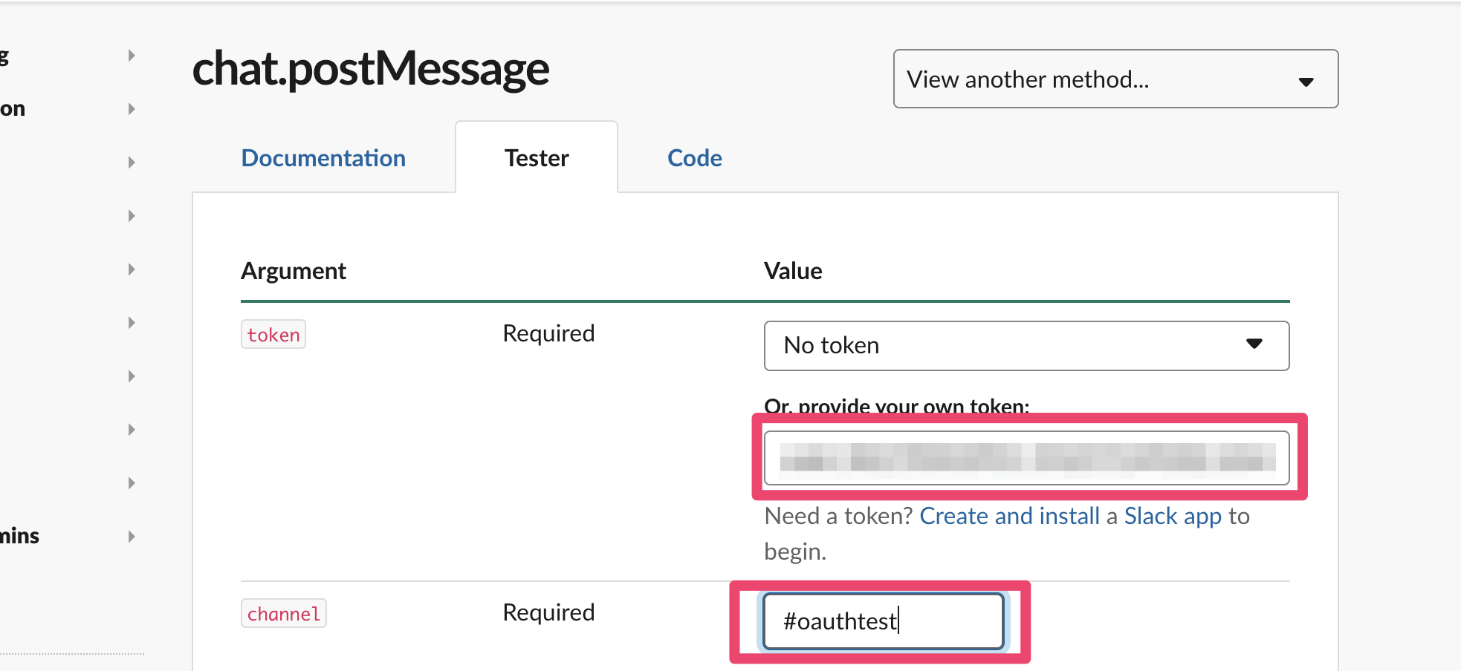Select the Tester tab
Screen dimensions: 1461x671
[x=537, y=158]
